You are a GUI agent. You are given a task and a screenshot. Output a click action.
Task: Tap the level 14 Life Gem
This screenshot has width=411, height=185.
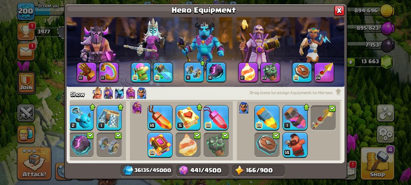point(160,117)
